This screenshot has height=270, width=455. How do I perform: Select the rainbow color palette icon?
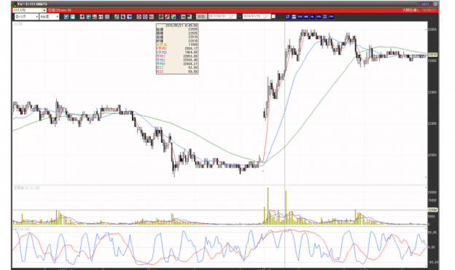point(174,17)
